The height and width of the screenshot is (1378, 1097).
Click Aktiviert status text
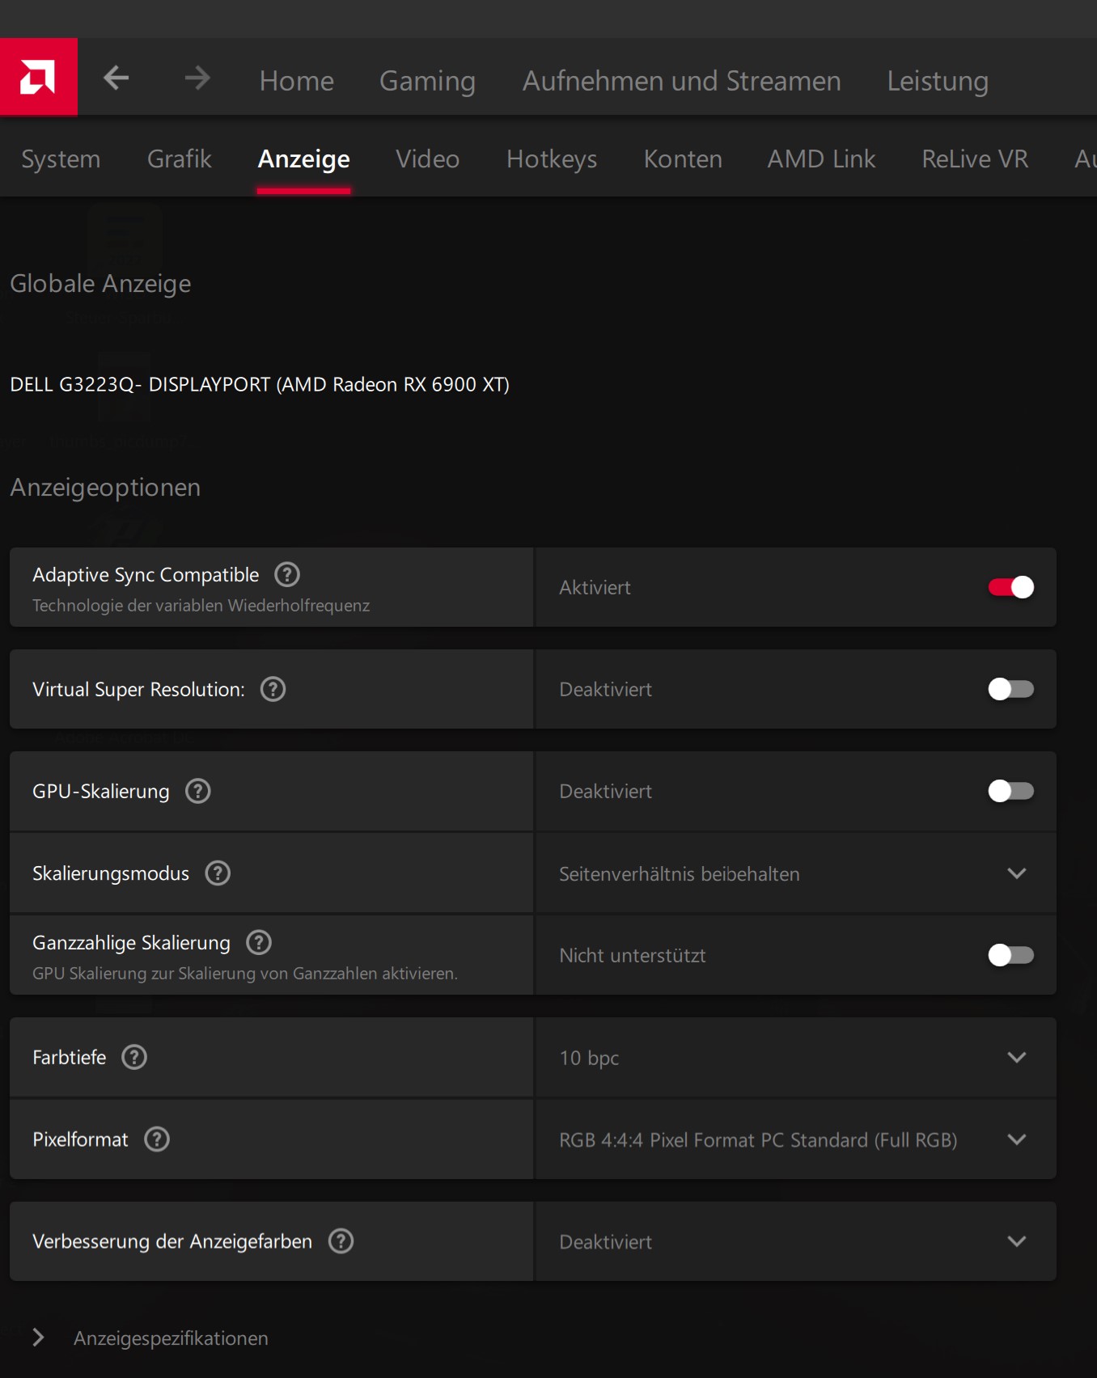595,588
